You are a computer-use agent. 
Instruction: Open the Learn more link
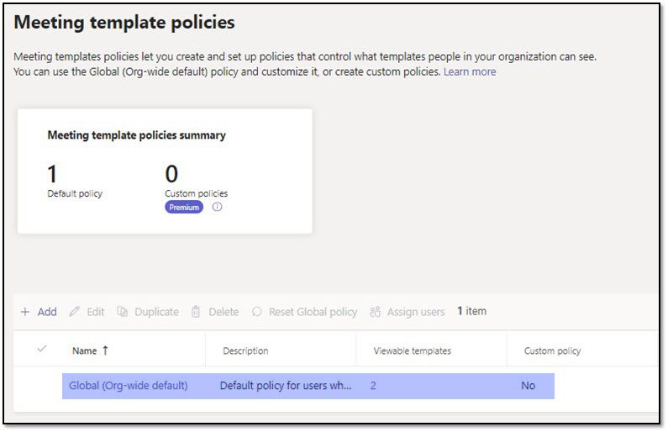(470, 72)
